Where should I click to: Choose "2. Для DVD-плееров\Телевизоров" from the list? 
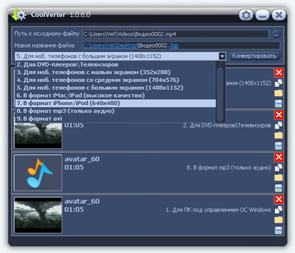click(x=116, y=65)
